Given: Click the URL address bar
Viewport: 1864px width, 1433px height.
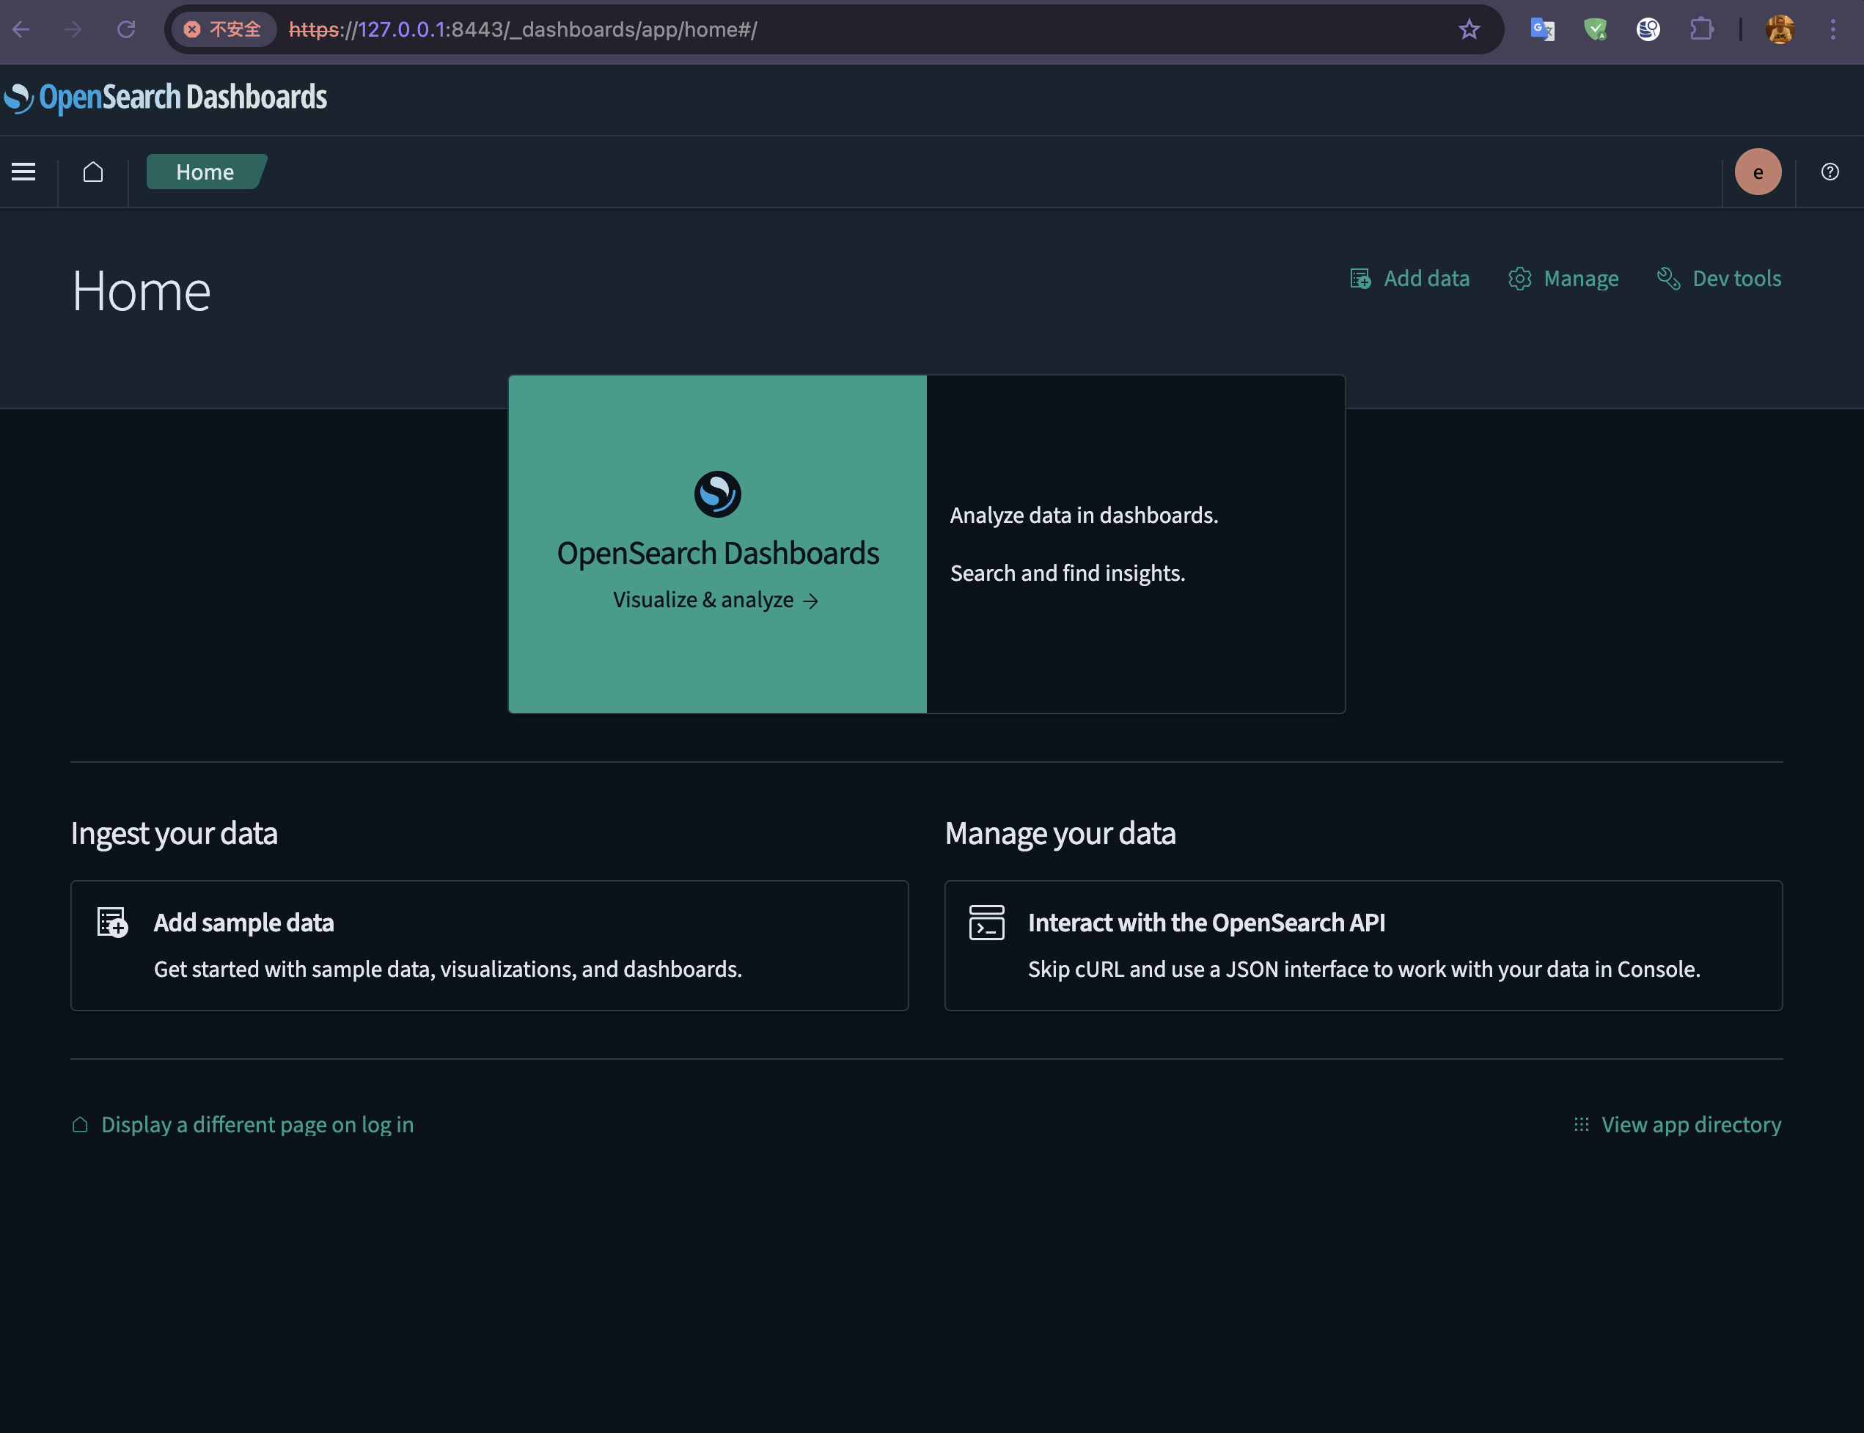Looking at the screenshot, I should click(x=853, y=30).
